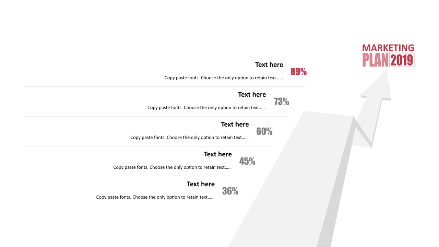Click the Text here heading beside 60%

(x=235, y=124)
